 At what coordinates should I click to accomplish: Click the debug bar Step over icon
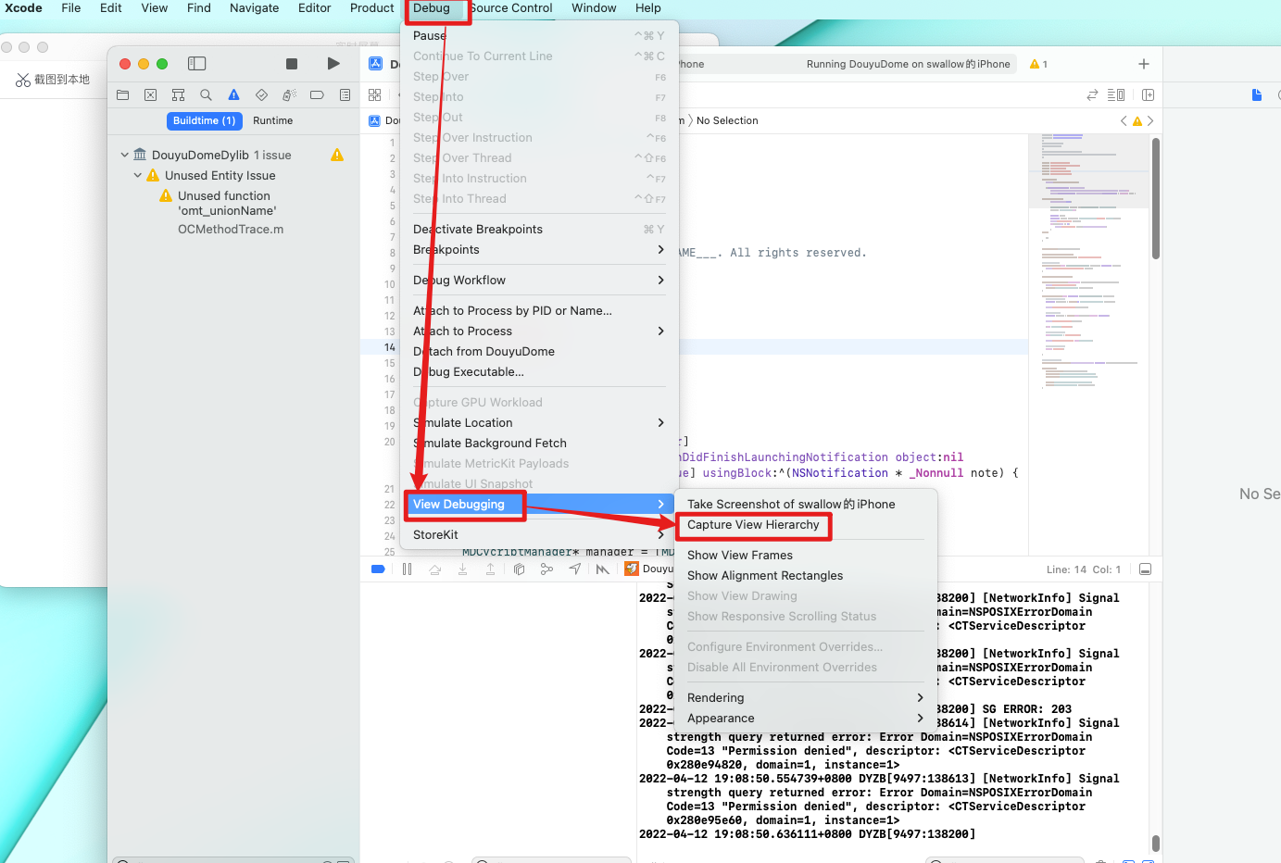(x=434, y=569)
